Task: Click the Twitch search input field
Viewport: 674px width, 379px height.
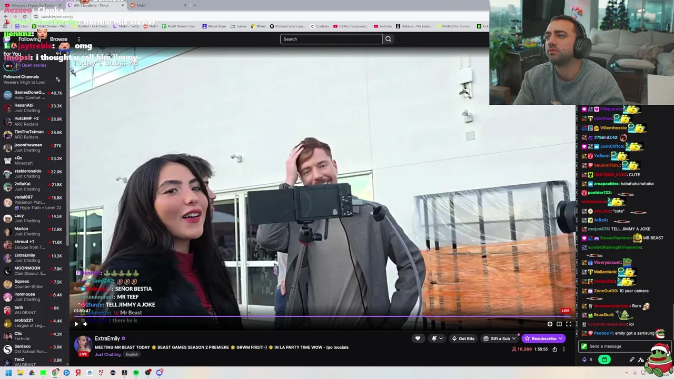Action: click(331, 39)
